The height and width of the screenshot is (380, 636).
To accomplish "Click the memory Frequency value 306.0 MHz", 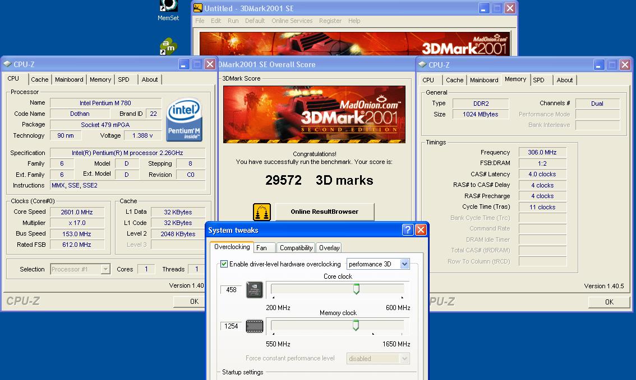I will pos(542,152).
